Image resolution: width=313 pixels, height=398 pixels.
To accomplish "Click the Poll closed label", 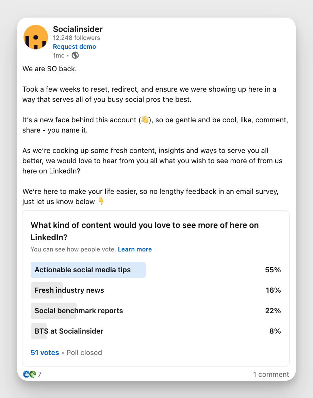I will (x=84, y=353).
